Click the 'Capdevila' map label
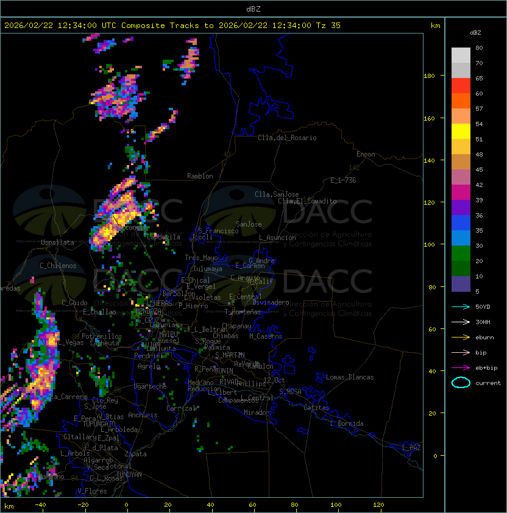Viewport: 507px width, 513px height. point(163,237)
